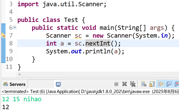179x110 pixels.
Task: Click line number 4 in the gutter
Action: tap(11, 12)
